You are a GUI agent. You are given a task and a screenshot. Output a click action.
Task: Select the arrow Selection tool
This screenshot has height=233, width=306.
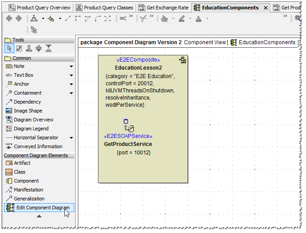9,49
